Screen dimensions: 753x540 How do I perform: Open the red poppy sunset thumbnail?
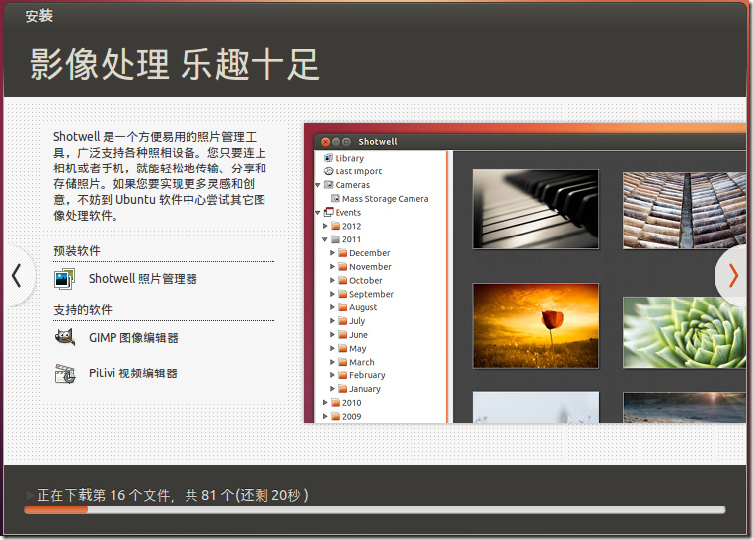pyautogui.click(x=536, y=325)
